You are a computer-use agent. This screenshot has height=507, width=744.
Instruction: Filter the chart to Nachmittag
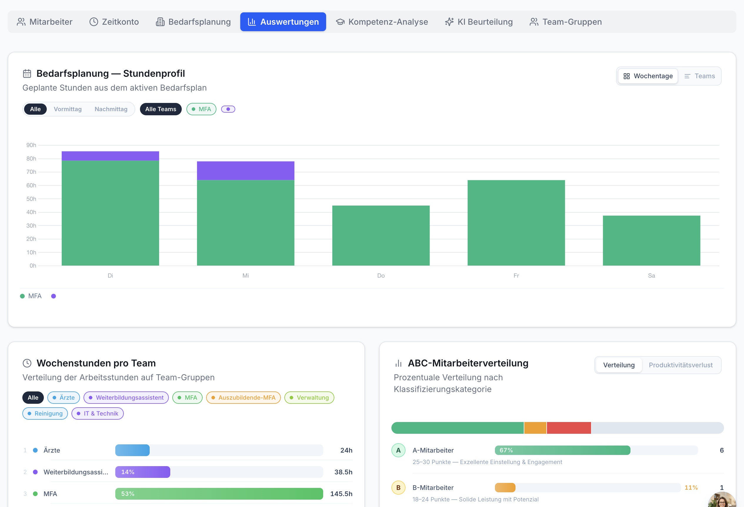pos(111,109)
